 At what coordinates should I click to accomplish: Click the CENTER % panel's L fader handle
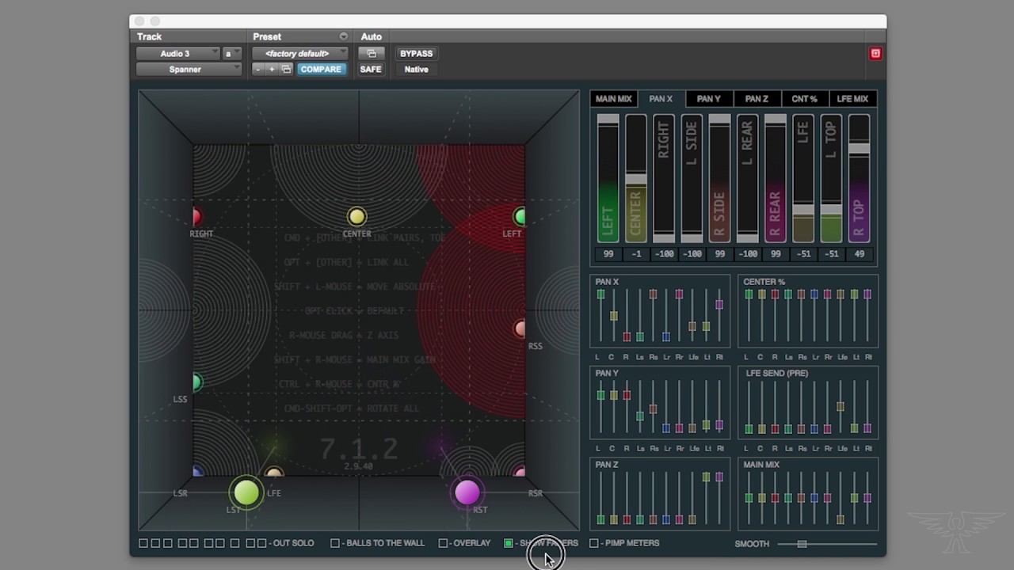point(749,294)
